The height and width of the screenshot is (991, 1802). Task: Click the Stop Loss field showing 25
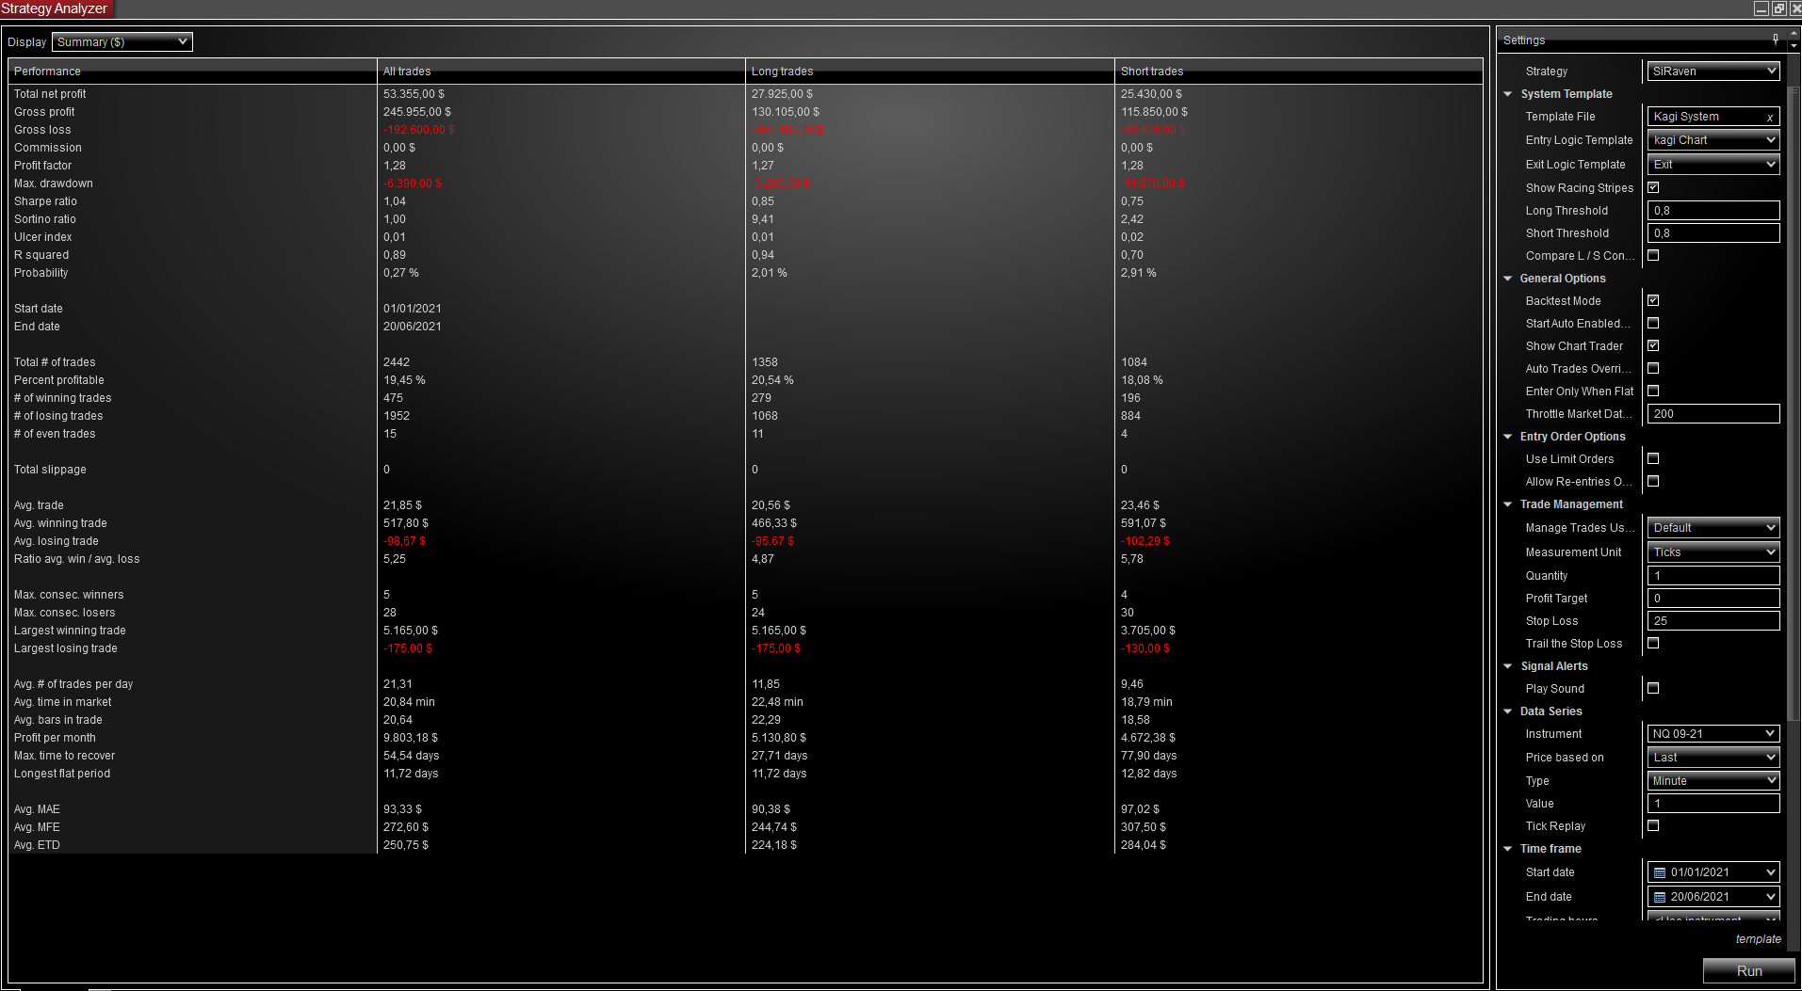pos(1713,621)
